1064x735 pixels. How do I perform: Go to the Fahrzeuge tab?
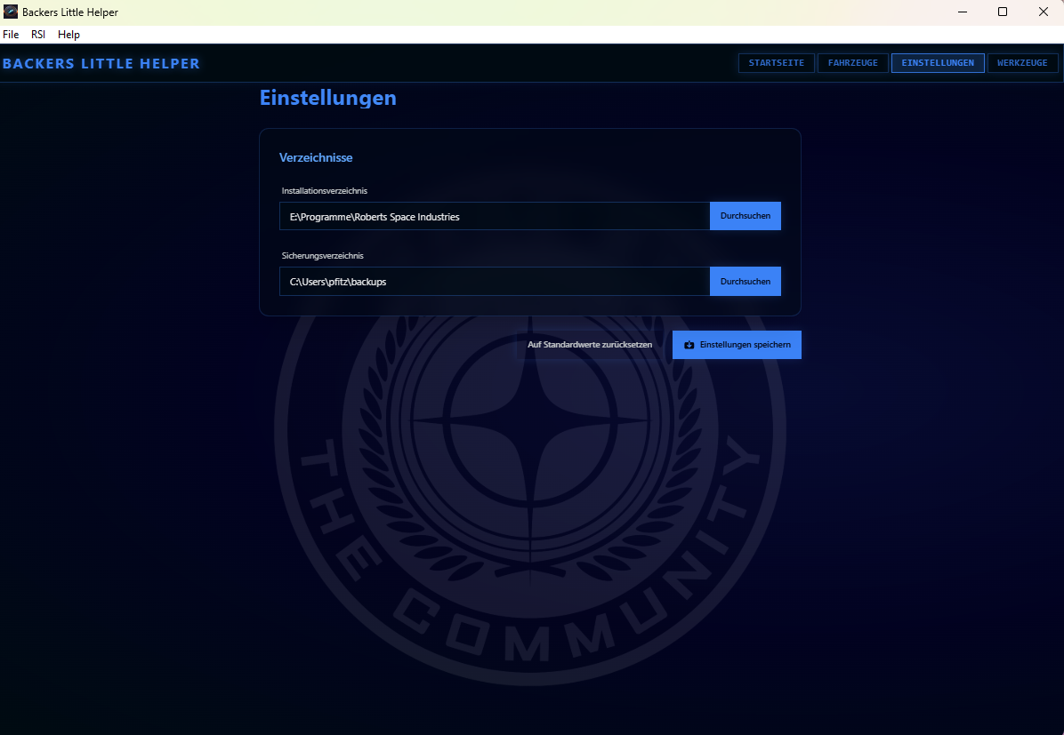click(852, 63)
